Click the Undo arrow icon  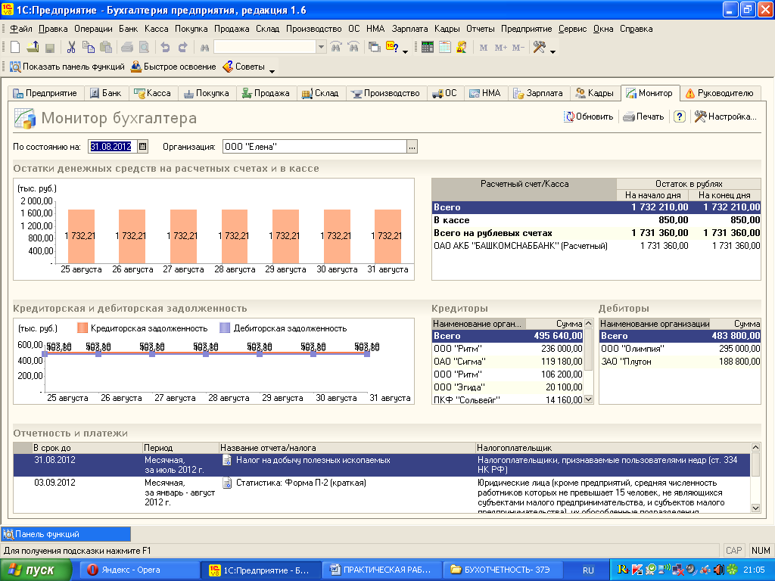pyautogui.click(x=165, y=48)
